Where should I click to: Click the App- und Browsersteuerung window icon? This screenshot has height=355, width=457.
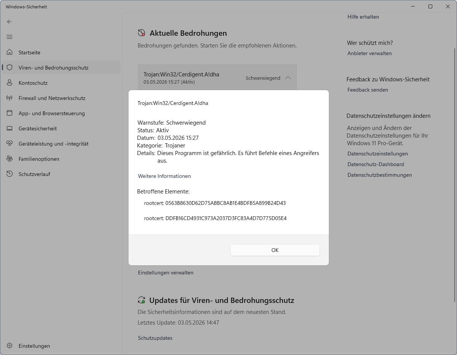point(10,113)
